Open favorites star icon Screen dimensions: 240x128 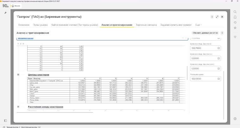click(235, 28)
